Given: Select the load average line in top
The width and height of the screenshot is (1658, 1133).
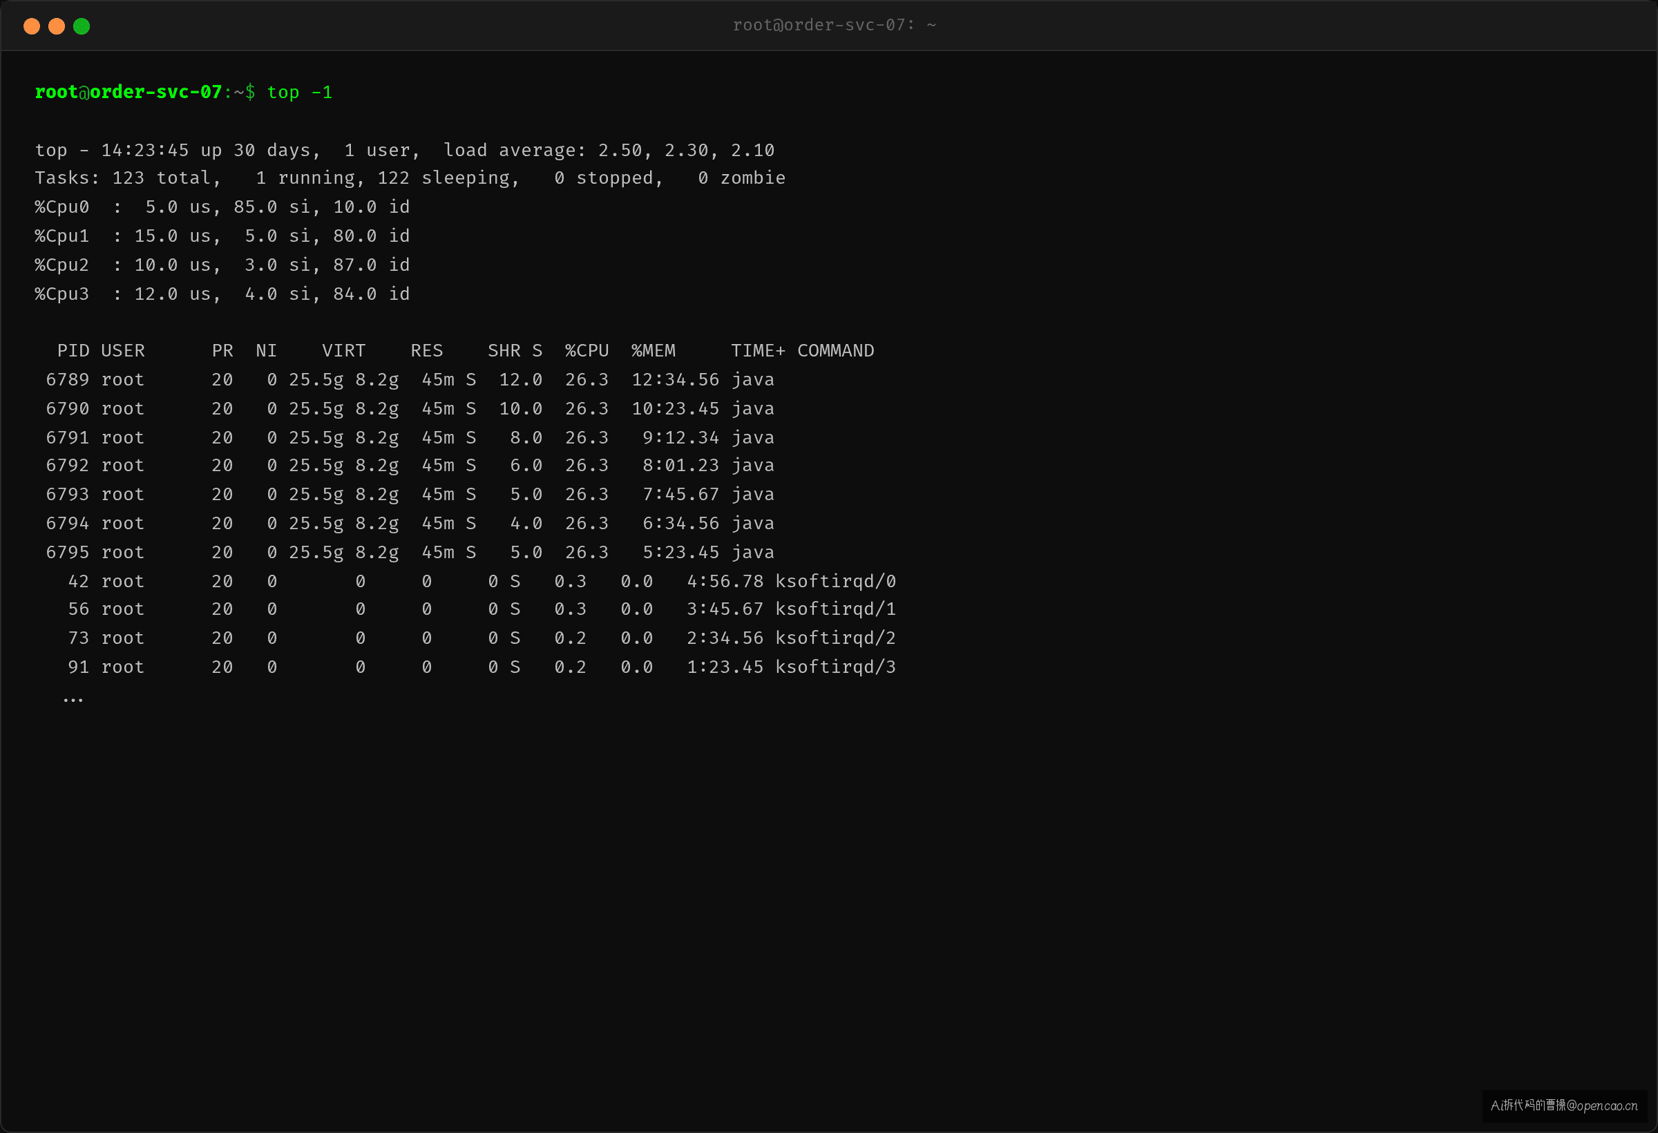Looking at the screenshot, I should tap(405, 150).
